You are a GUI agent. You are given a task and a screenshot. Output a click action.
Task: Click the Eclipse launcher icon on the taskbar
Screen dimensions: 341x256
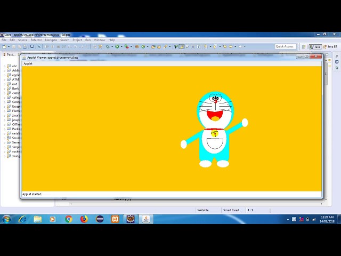click(100, 219)
